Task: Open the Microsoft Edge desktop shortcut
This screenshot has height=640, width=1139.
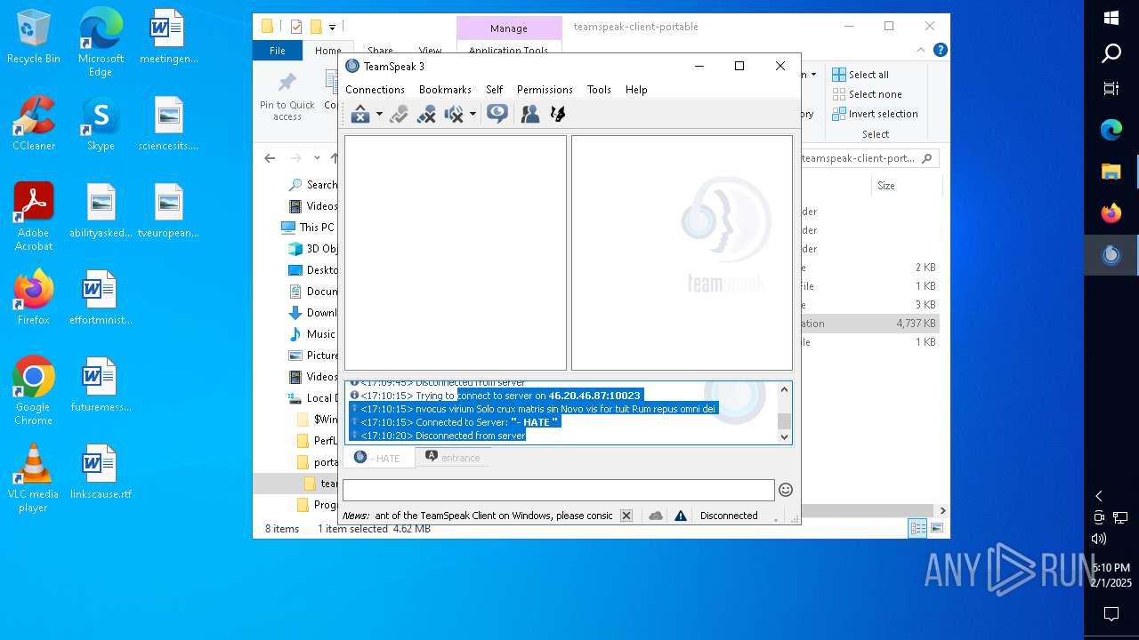Action: tap(101, 43)
